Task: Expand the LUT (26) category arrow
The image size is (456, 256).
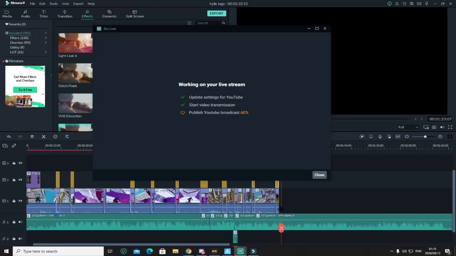Action: [x=46, y=52]
